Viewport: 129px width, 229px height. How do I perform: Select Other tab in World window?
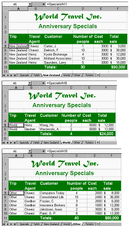pos(77,143)
